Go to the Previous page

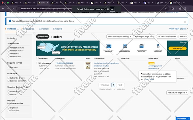[104, 85]
